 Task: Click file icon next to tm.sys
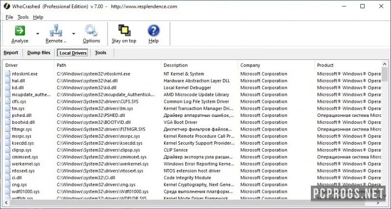pyautogui.click(x=8, y=109)
